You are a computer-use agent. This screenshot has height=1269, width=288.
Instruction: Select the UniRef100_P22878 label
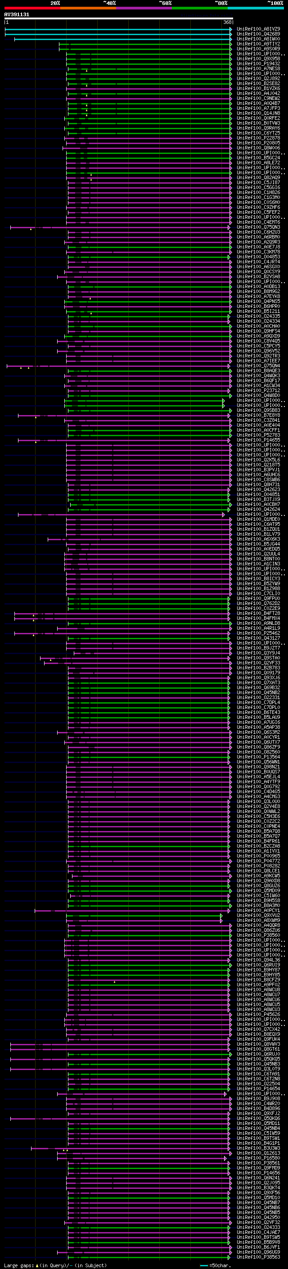point(258,138)
